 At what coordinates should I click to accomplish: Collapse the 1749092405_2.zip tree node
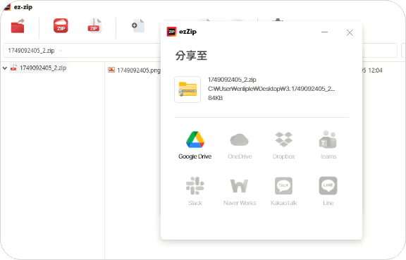click(5, 68)
